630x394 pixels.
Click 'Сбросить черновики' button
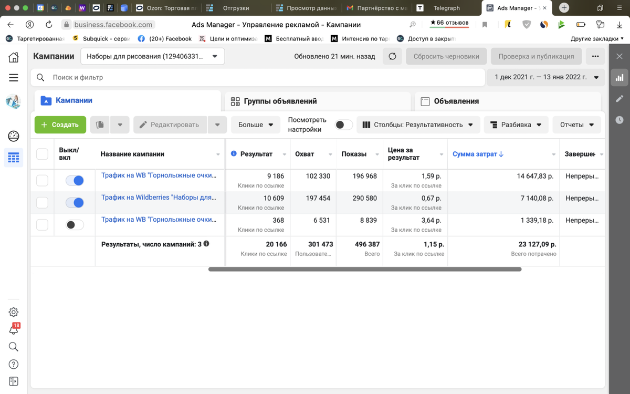(446, 56)
